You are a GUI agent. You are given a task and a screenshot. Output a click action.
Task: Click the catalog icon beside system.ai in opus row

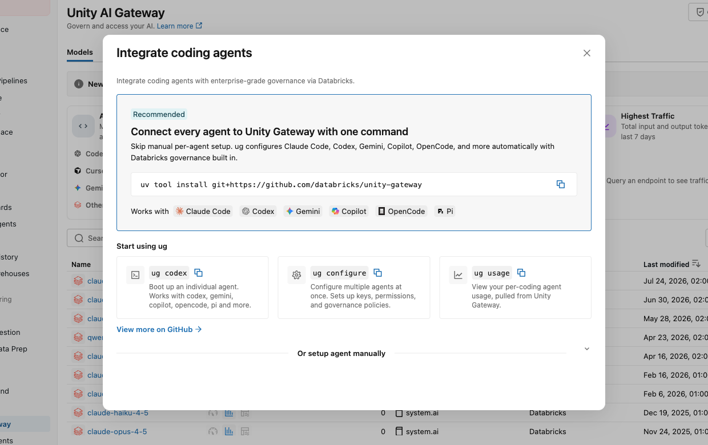pos(399,431)
